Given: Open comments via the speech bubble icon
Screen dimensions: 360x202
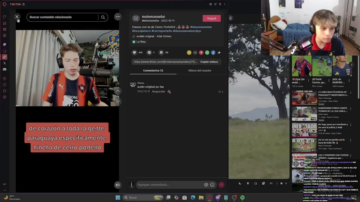Looking at the screenshot, I should point(149,52).
